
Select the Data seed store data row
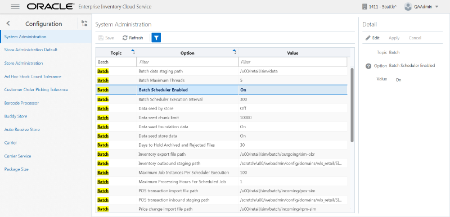(x=221, y=136)
